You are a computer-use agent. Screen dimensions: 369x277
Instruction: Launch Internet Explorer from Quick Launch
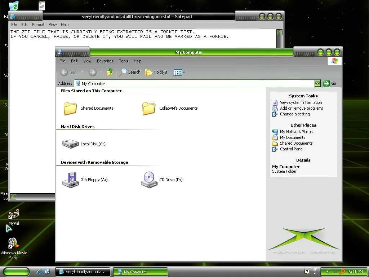39,272
